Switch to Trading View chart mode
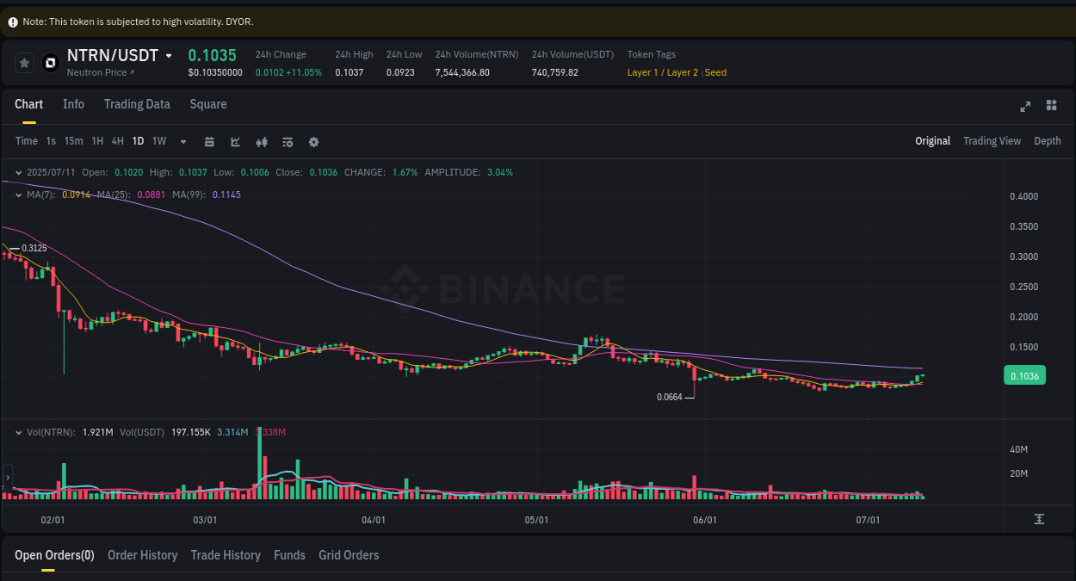The width and height of the screenshot is (1076, 581). click(x=992, y=140)
